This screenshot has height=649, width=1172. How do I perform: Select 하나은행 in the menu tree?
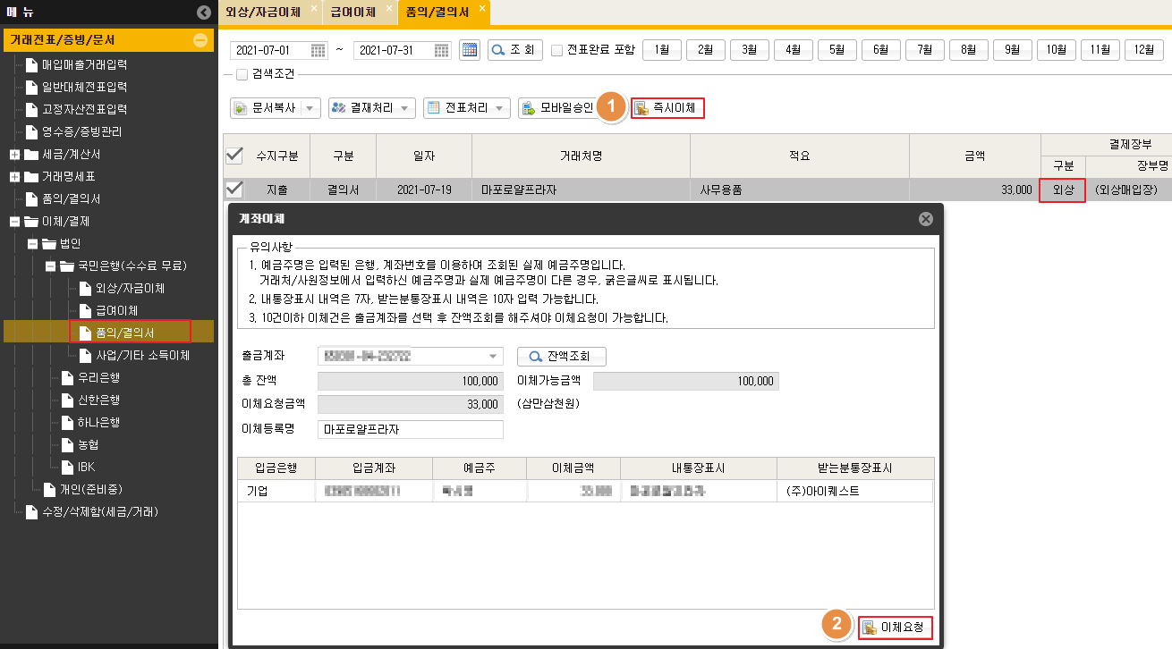tap(98, 422)
